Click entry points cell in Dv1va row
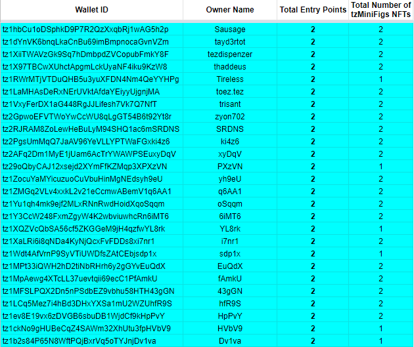Screen dimensions: 414x347 pos(313,341)
